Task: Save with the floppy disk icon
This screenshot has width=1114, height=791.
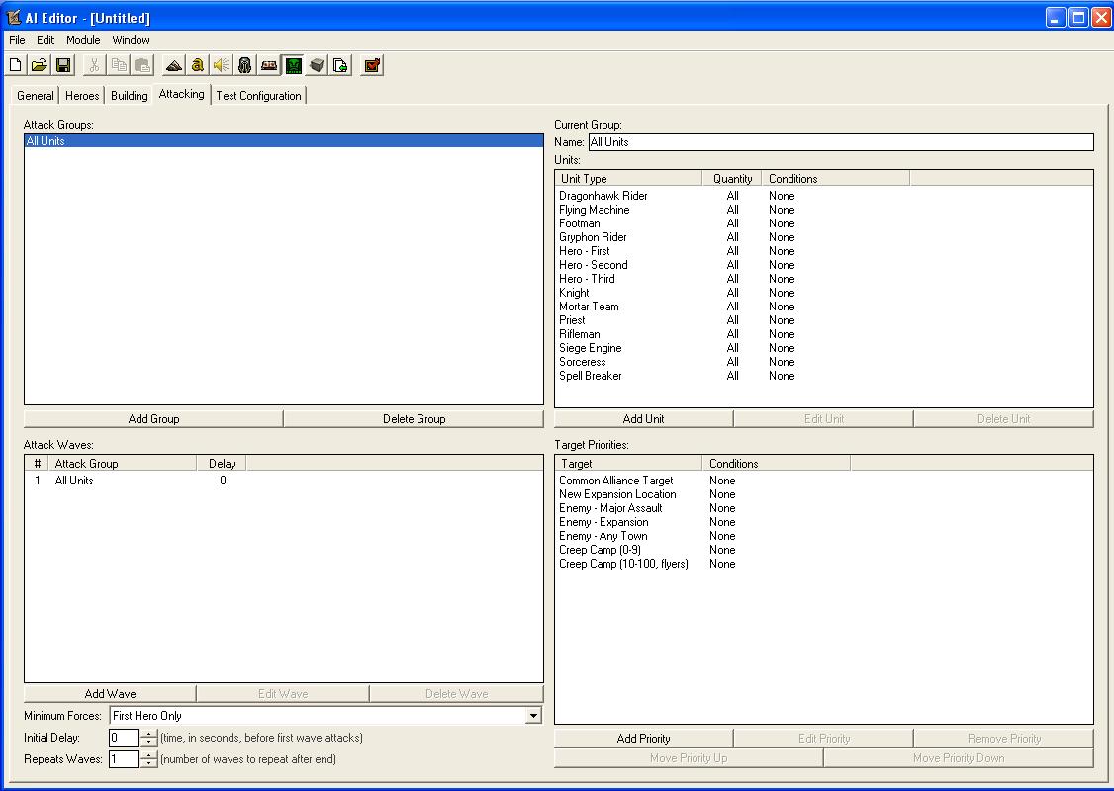Action: (x=63, y=65)
